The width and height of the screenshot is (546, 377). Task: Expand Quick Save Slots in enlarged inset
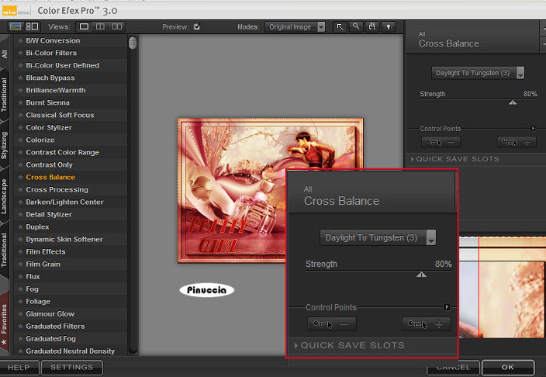tap(349, 345)
